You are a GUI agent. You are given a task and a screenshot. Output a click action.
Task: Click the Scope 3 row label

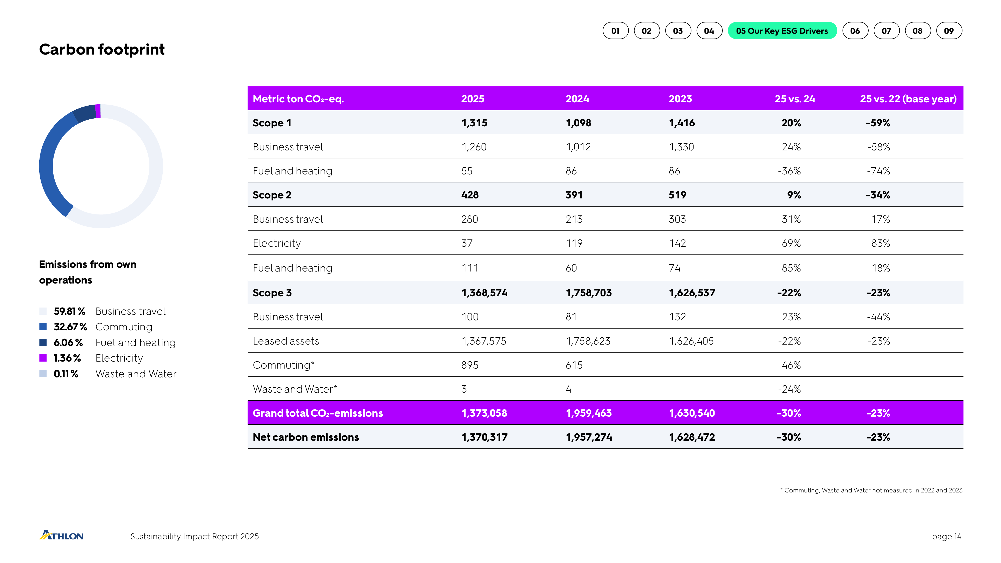point(272,293)
